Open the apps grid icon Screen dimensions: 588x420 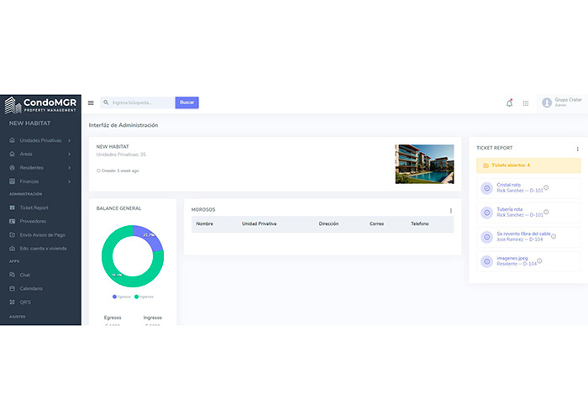[x=526, y=102]
